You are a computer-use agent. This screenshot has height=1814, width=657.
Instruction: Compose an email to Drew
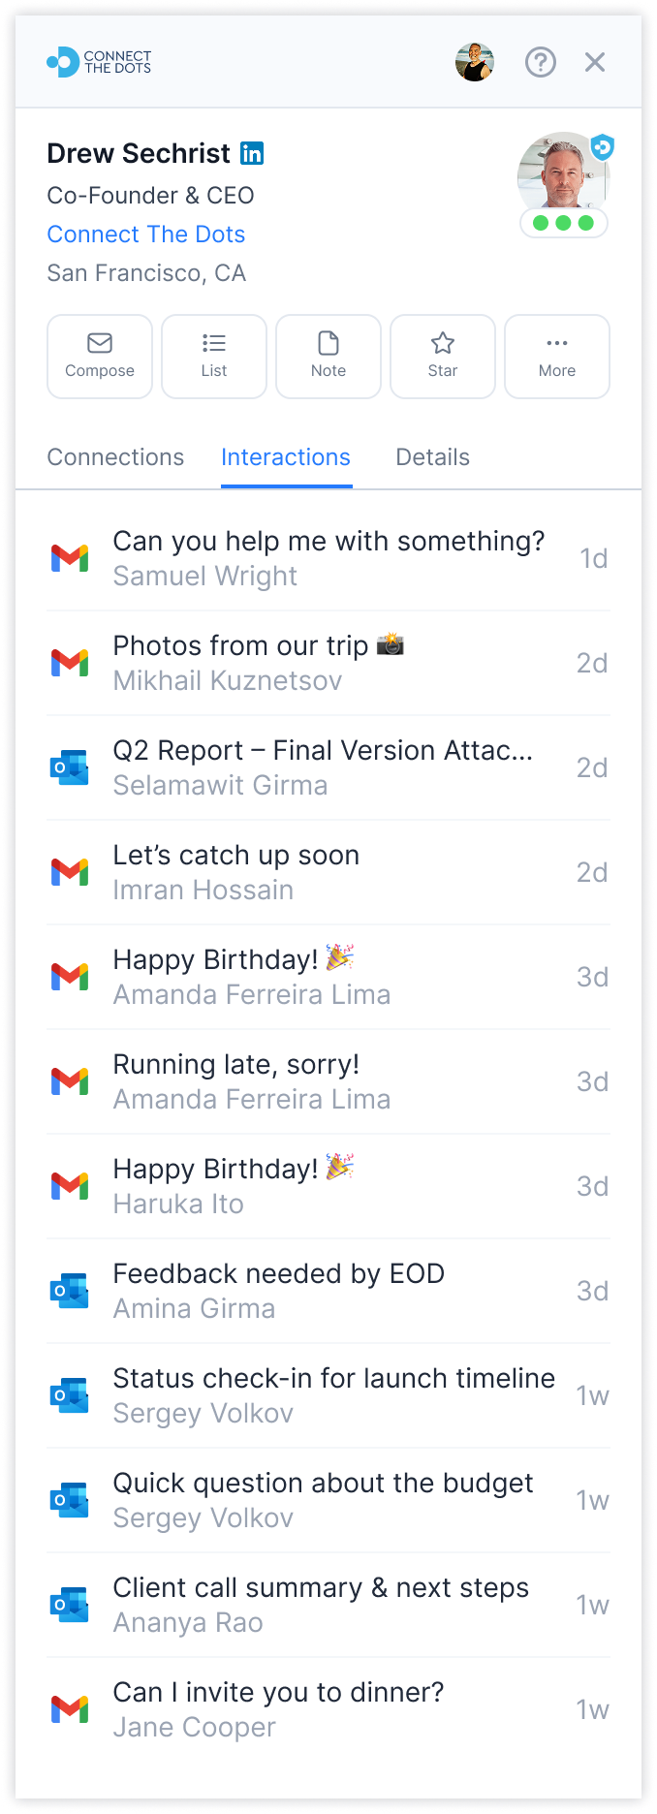(x=100, y=356)
